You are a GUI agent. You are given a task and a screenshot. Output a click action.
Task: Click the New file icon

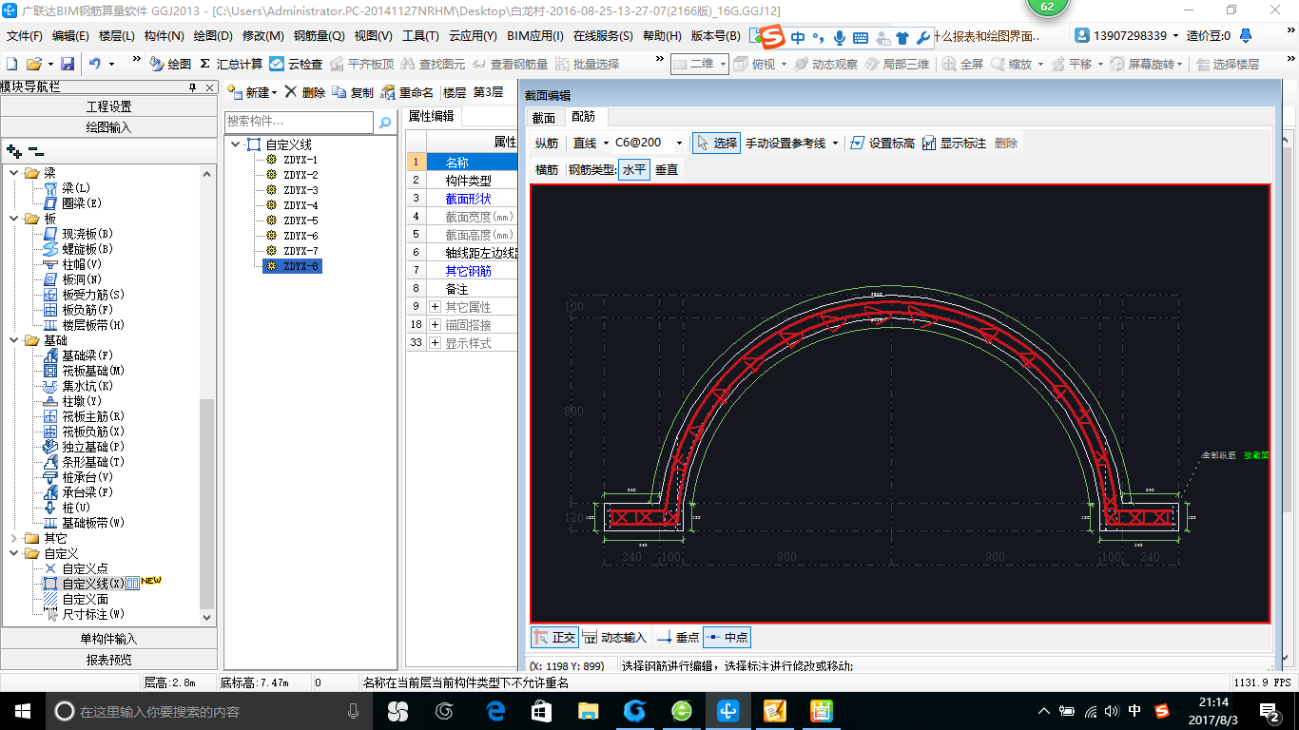(x=11, y=64)
